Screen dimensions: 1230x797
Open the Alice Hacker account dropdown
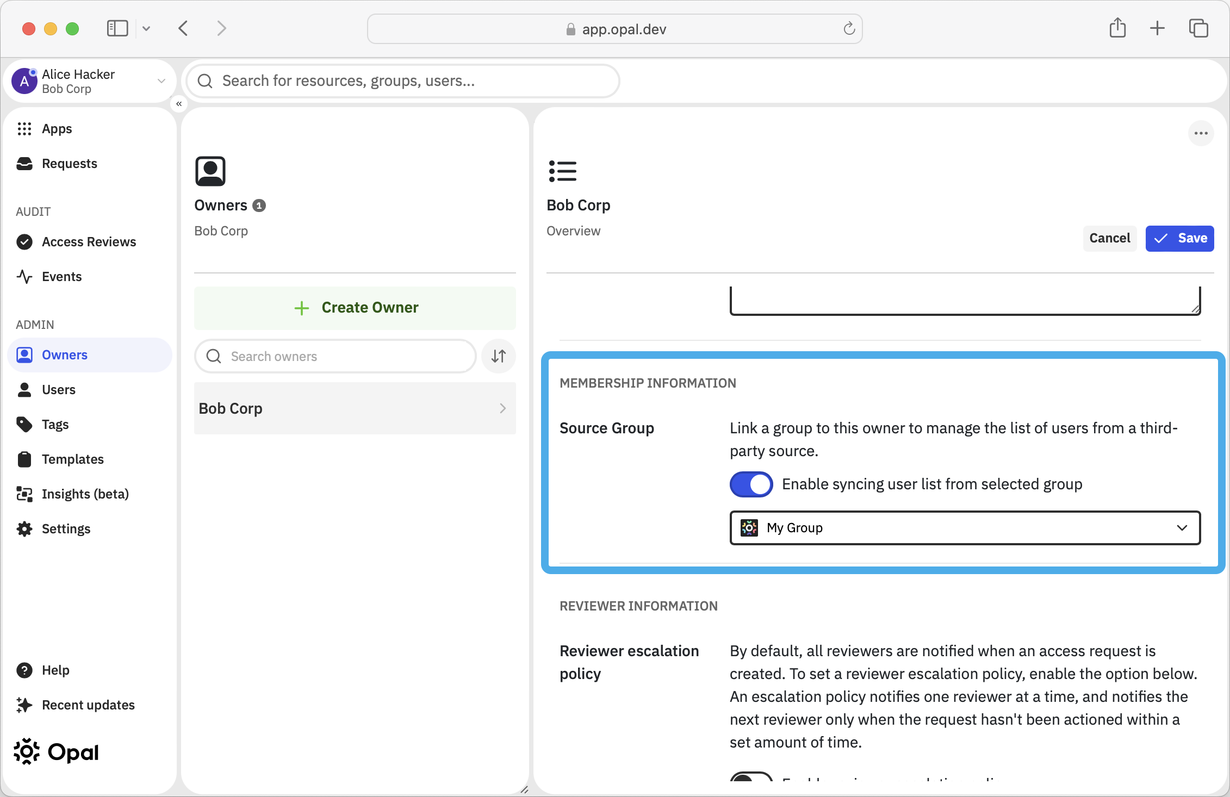(161, 81)
